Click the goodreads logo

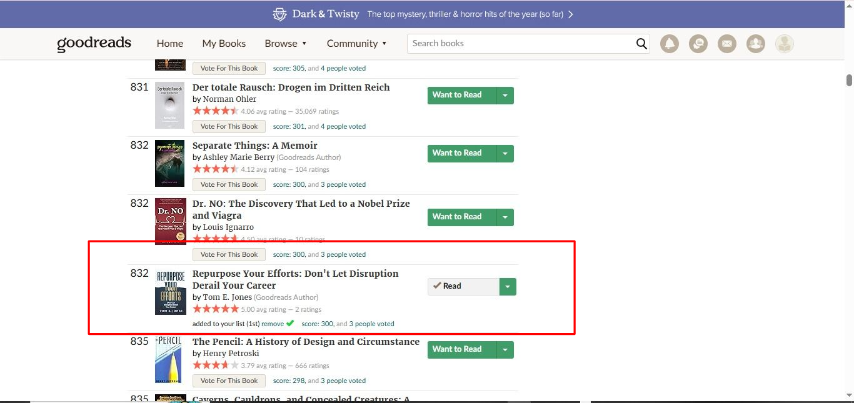[94, 43]
